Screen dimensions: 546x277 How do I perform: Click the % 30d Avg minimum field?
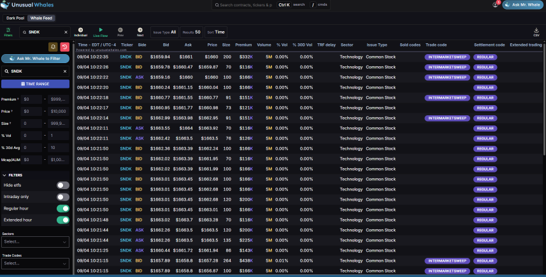click(31, 148)
